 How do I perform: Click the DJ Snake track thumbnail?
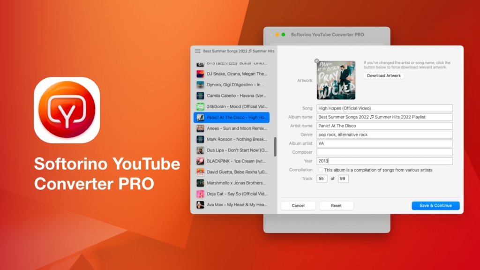coord(200,74)
